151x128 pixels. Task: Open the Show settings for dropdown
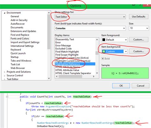[90, 17]
